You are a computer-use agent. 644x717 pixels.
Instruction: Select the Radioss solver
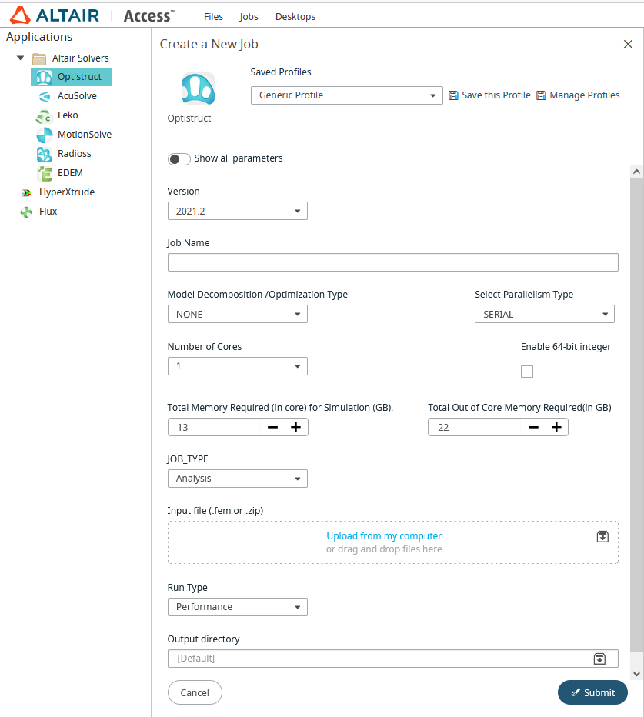pyautogui.click(x=74, y=154)
